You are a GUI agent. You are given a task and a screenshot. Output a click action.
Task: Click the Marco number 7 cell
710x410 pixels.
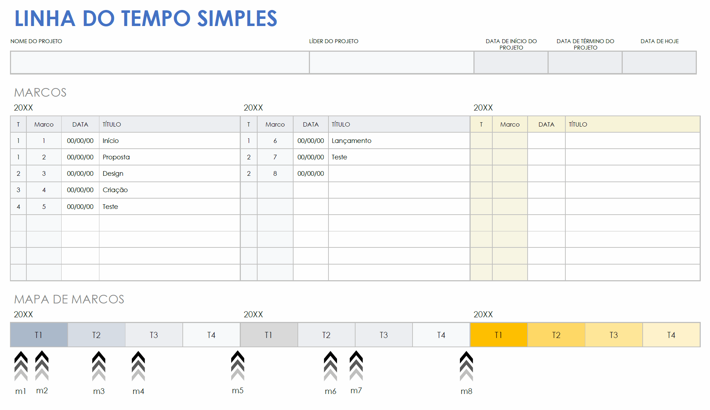[275, 157]
